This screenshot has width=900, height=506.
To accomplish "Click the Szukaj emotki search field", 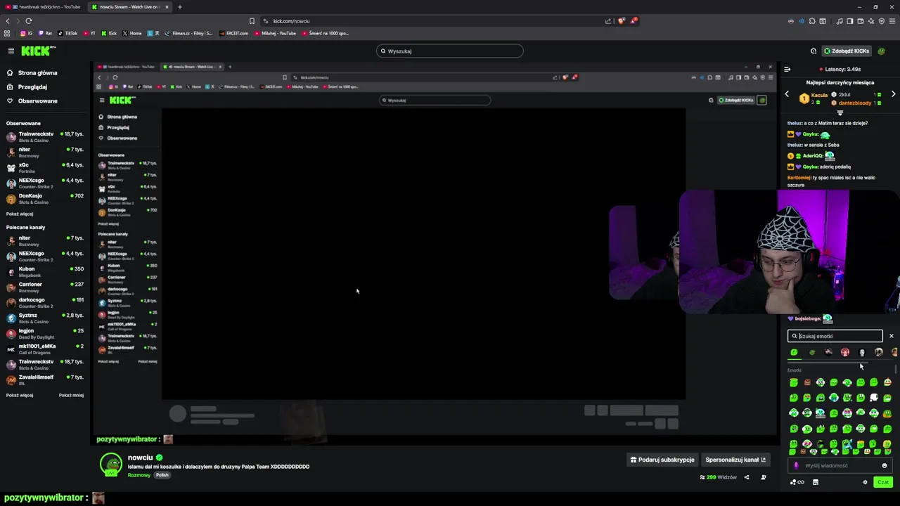I will (835, 336).
